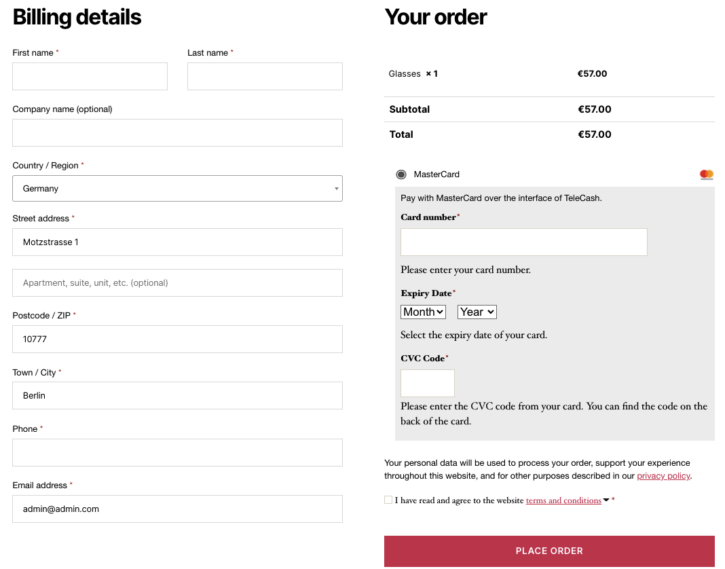Click the CVC Code field

coord(427,383)
